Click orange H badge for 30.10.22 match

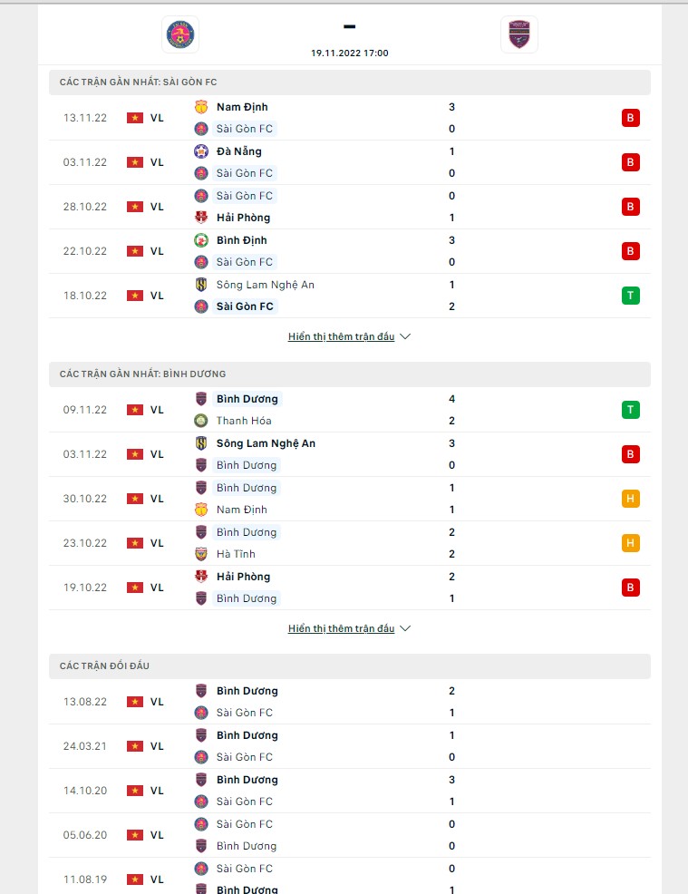[x=631, y=499]
